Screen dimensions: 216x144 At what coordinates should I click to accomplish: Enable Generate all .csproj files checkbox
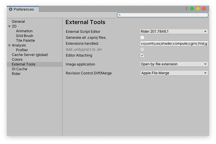(142, 37)
